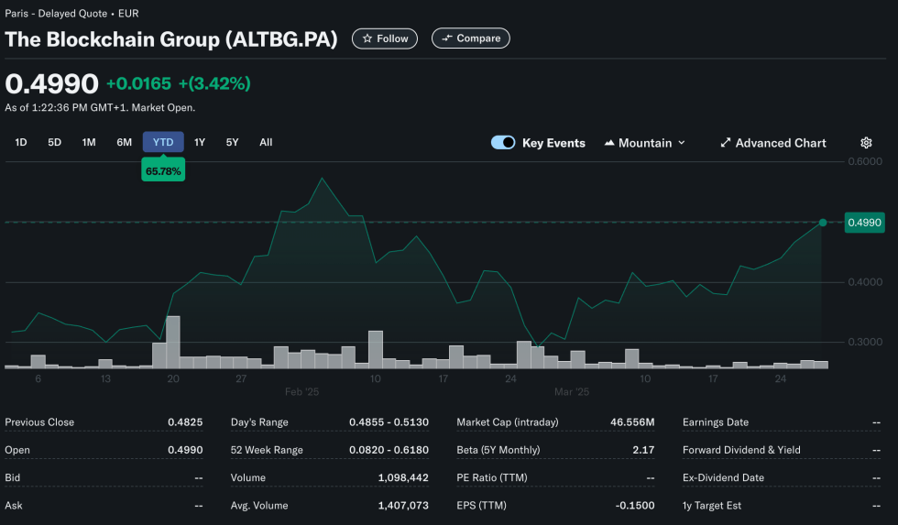Select the 1M time range
The image size is (898, 525).
[89, 142]
